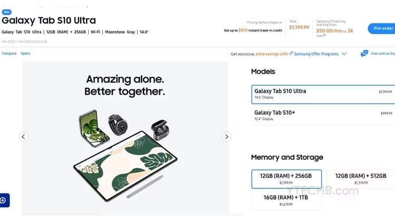This screenshot has height=221, width=395.
Task: Click the blue New badge
Action: (7, 12)
